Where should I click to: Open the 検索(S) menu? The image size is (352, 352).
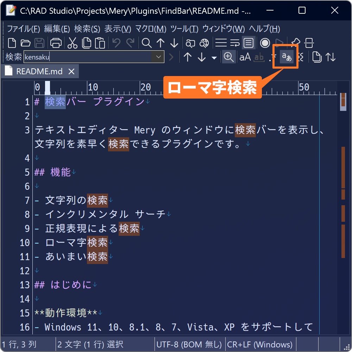point(87,29)
